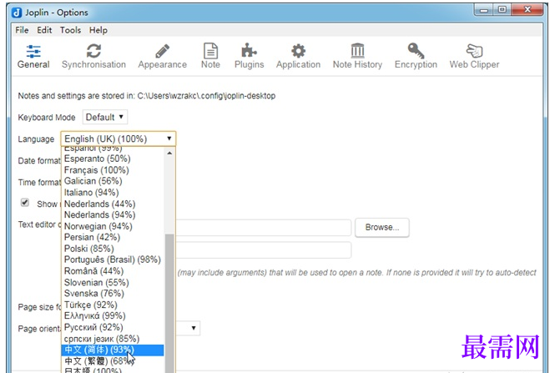Select Galician (56%) language

[112, 181]
